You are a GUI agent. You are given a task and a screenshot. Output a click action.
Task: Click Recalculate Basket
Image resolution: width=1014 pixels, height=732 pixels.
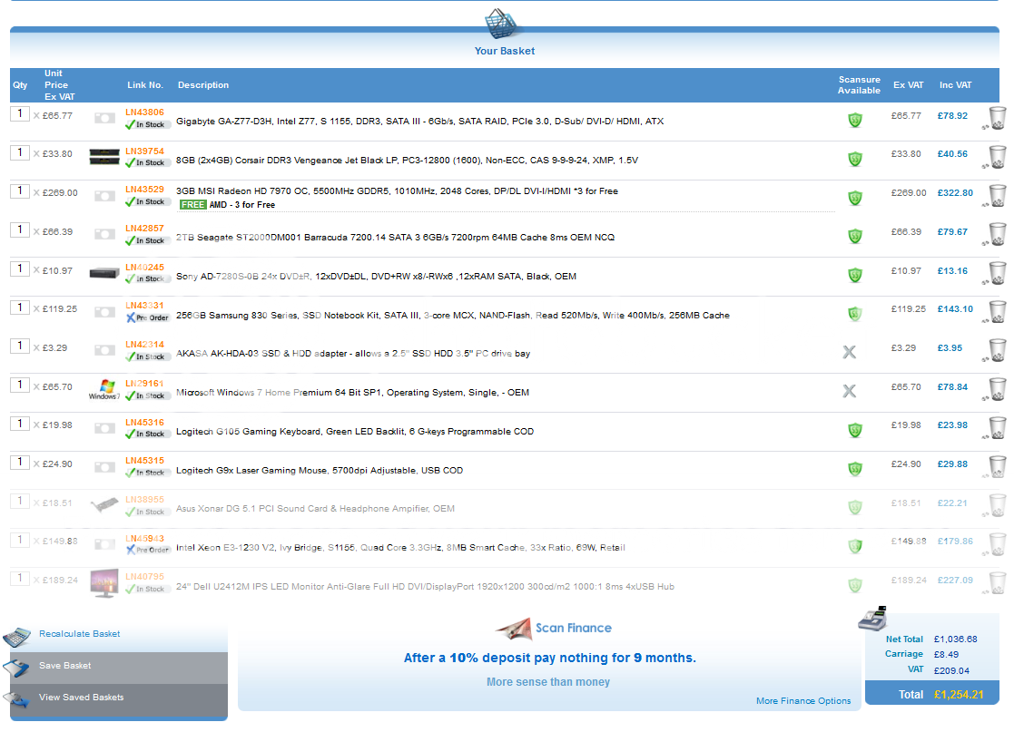[x=79, y=634]
